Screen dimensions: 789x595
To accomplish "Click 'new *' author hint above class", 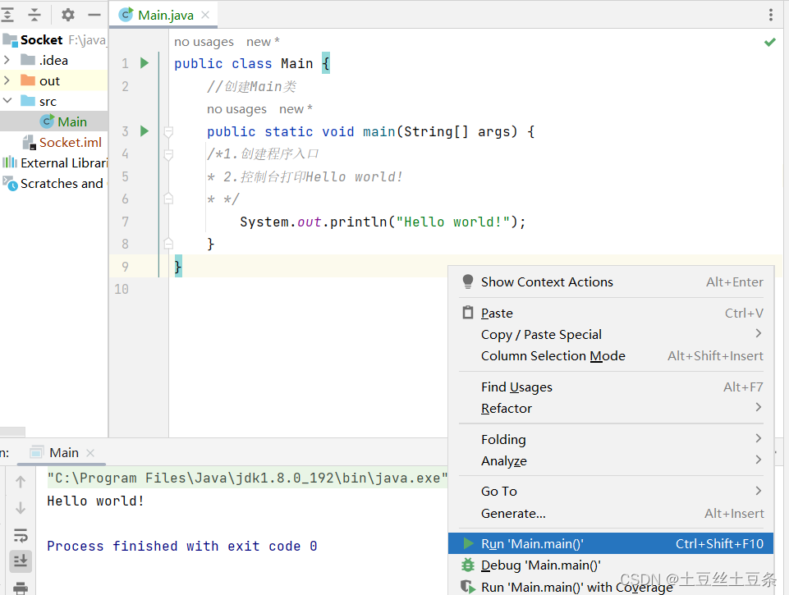I will point(263,42).
